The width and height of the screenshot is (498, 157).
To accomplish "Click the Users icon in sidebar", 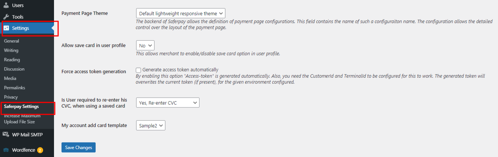I will [6, 5].
